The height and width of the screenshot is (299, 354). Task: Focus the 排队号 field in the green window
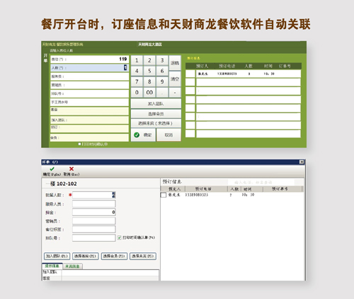89,94
